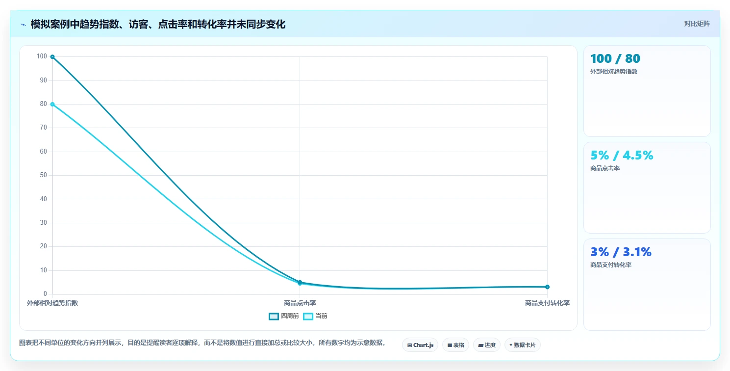This screenshot has height=371, width=730.
Task: Click the y-axis value 50
Action: [x=43, y=175]
